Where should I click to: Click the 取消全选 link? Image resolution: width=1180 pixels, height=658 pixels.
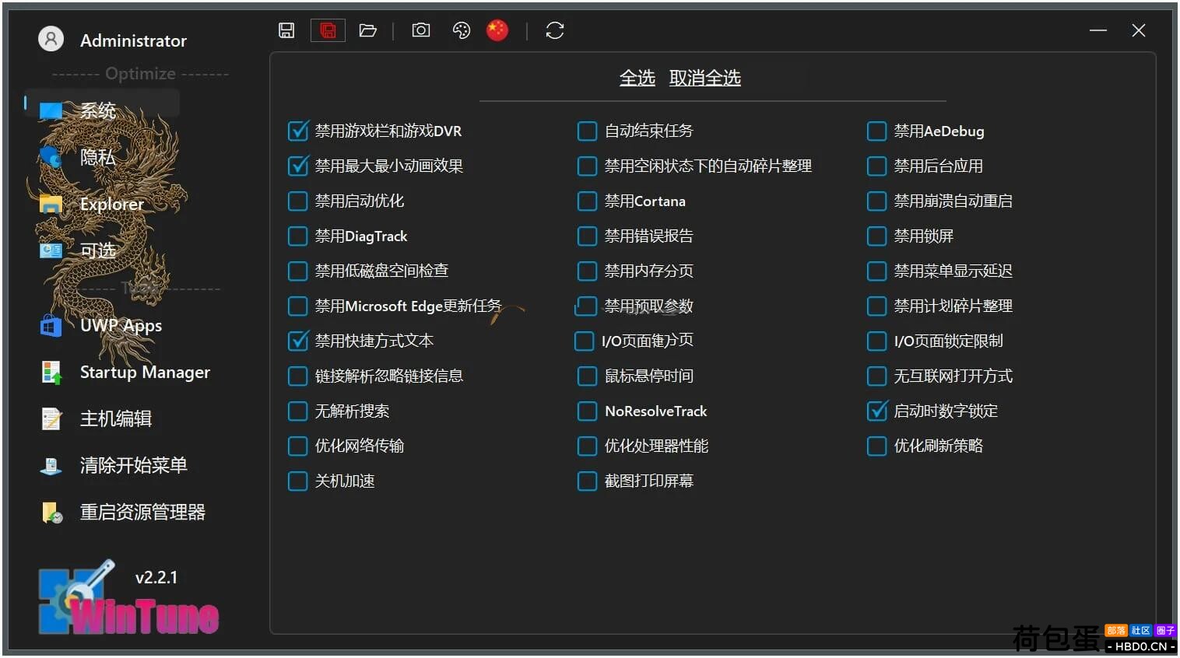pyautogui.click(x=705, y=78)
